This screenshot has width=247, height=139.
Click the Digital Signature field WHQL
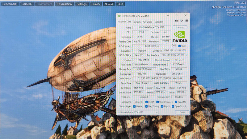tap(178, 83)
